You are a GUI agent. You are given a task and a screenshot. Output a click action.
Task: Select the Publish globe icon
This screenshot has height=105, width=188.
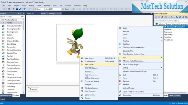pyautogui.click(x=120, y=44)
